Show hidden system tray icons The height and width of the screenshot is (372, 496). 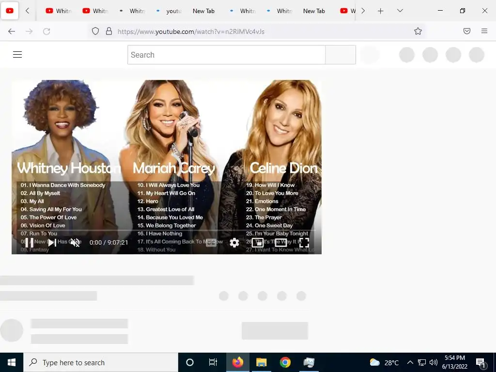[410, 362]
